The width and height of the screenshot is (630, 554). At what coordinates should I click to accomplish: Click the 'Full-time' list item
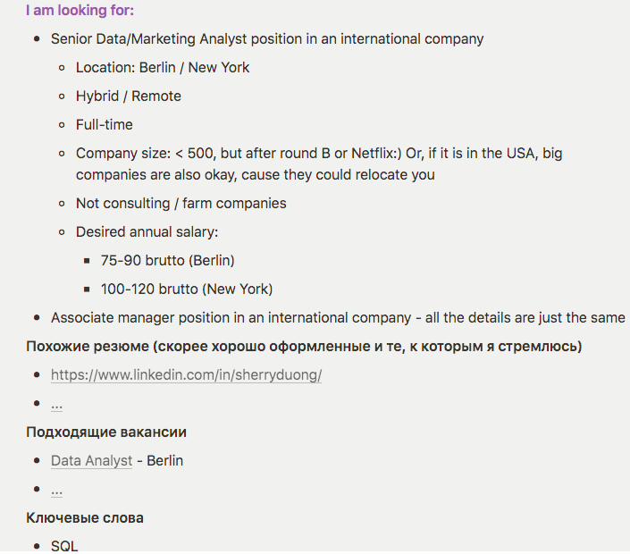click(x=105, y=124)
